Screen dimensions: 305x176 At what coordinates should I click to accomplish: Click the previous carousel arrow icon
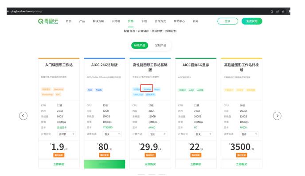[23, 116]
